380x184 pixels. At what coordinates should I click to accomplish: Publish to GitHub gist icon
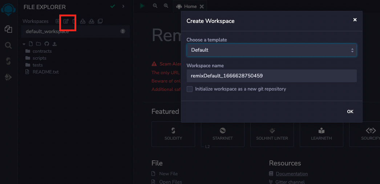click(47, 44)
